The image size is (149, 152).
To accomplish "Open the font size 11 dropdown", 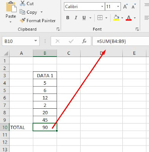I will [x=118, y=6].
